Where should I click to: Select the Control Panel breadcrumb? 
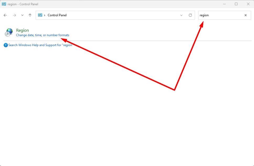point(57,15)
